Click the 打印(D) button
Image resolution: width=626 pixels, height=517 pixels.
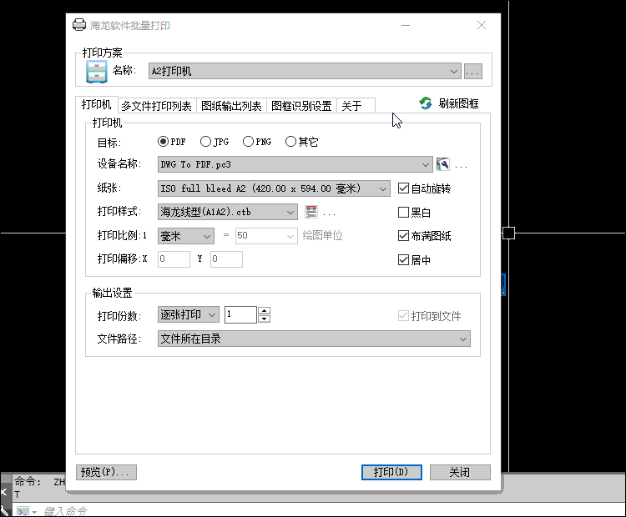(x=391, y=472)
